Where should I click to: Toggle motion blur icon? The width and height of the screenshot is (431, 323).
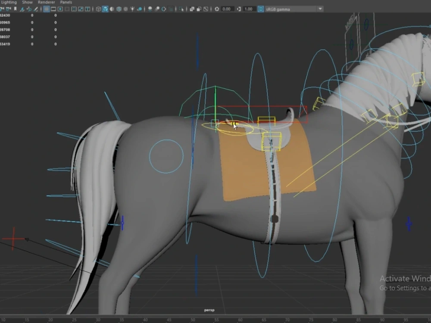(157, 9)
